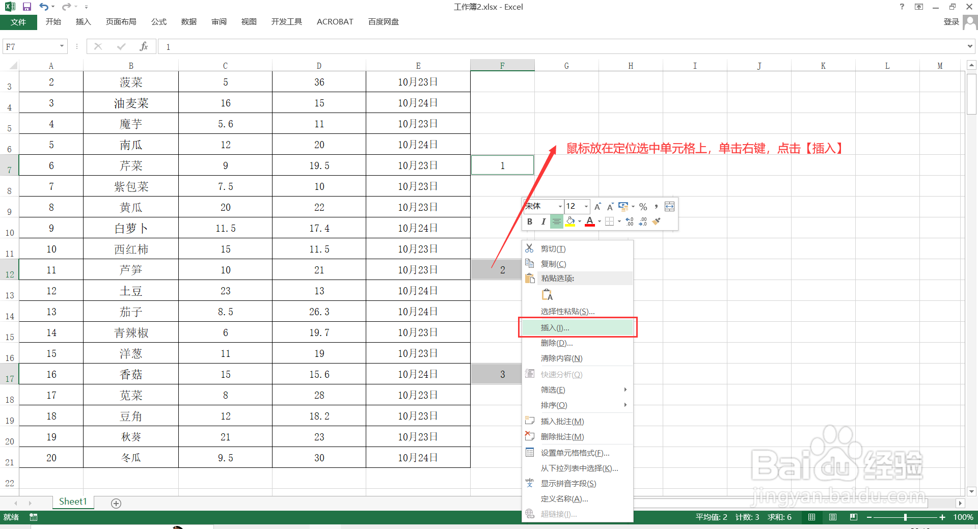Viewport: 978px width, 529px height.
Task: Open the font color dropdown arrow
Action: click(600, 221)
